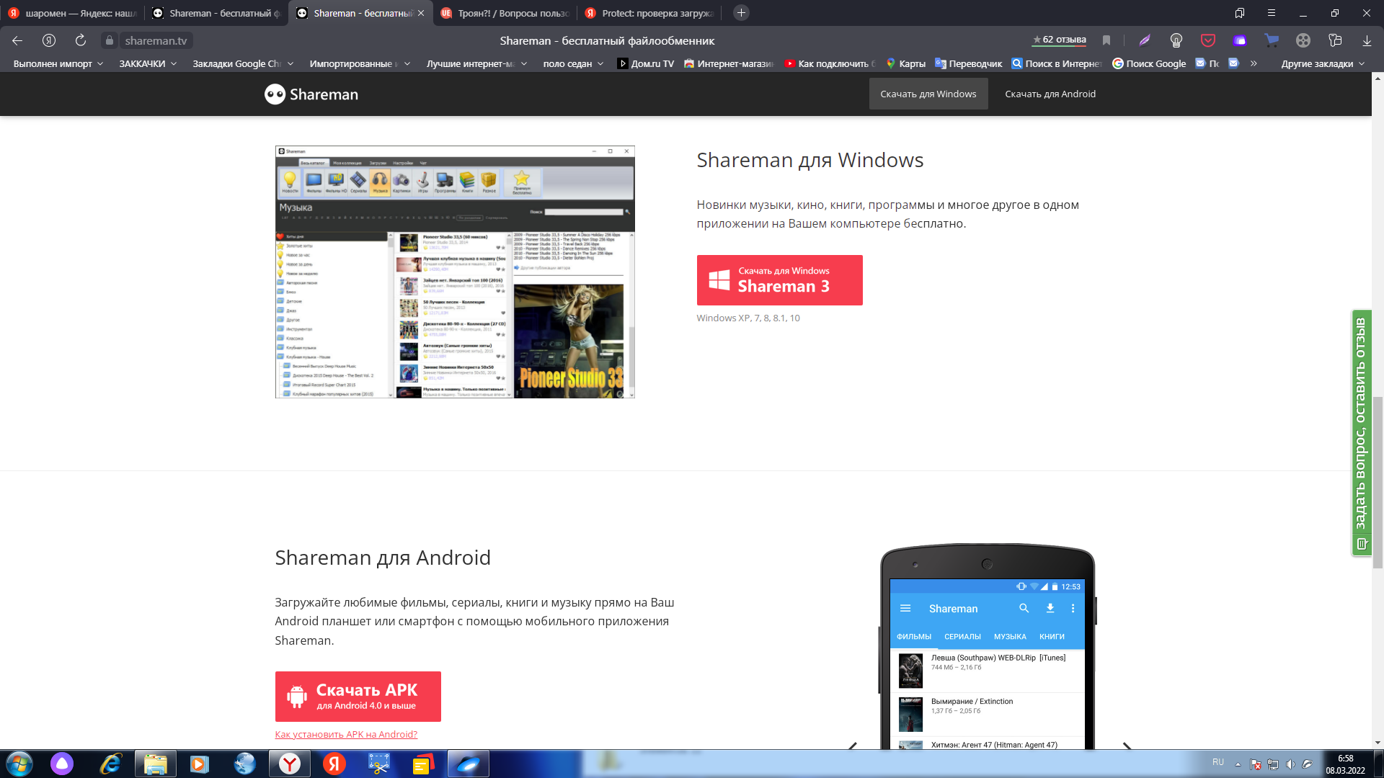Open the tab bookmarks collections icon
The image size is (1384, 778).
tap(1240, 13)
